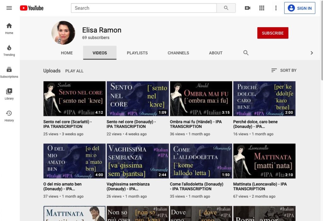The width and height of the screenshot is (323, 221).
Task: Open Library in the sidebar
Action: coord(9,94)
